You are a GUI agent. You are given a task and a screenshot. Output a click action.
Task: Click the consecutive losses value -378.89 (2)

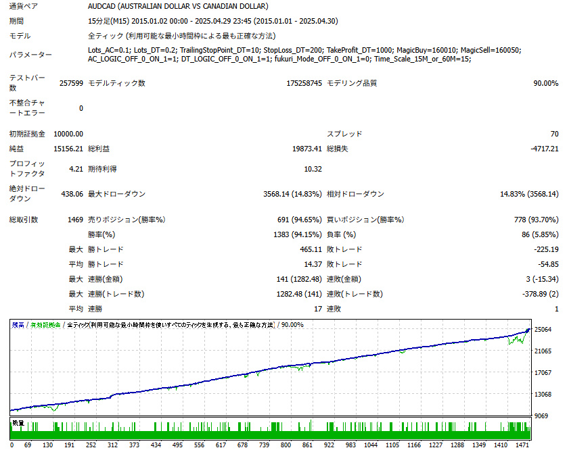click(x=541, y=294)
